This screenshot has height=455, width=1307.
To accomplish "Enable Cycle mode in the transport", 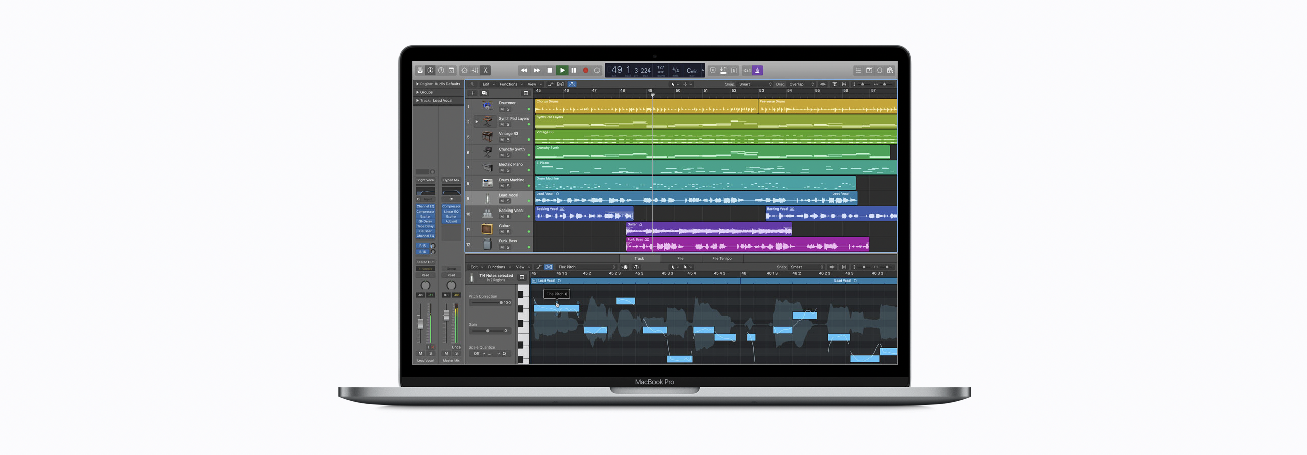I will coord(597,71).
